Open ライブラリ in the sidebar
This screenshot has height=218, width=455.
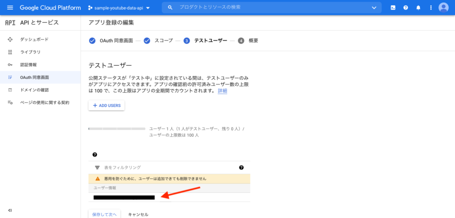tap(40, 52)
